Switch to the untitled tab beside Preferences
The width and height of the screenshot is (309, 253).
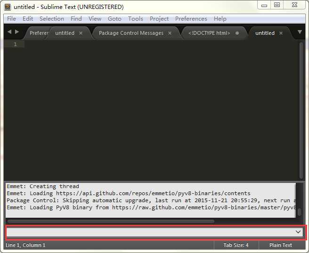tap(65, 33)
